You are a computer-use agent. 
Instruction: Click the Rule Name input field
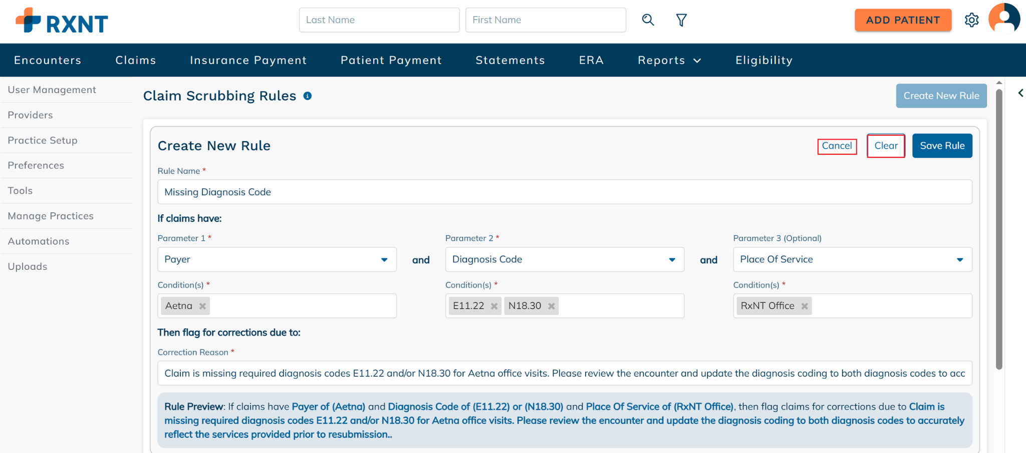pos(565,192)
